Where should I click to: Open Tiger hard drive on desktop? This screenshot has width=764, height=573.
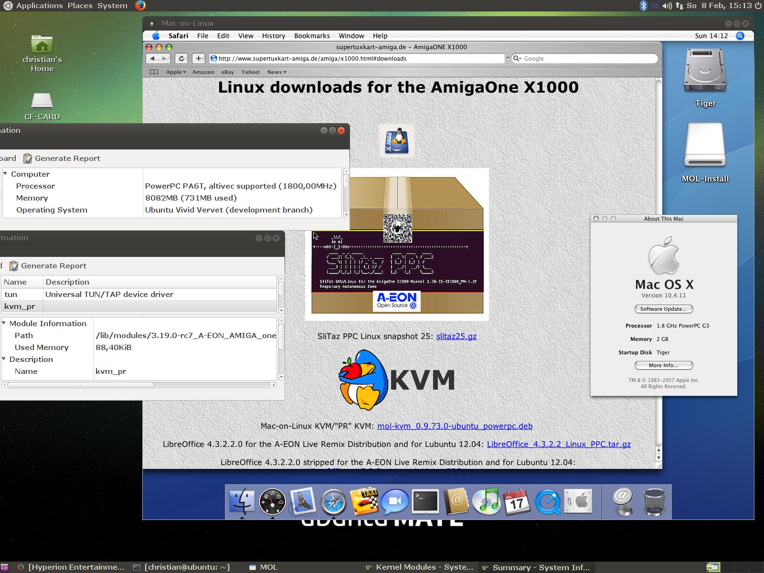click(705, 76)
